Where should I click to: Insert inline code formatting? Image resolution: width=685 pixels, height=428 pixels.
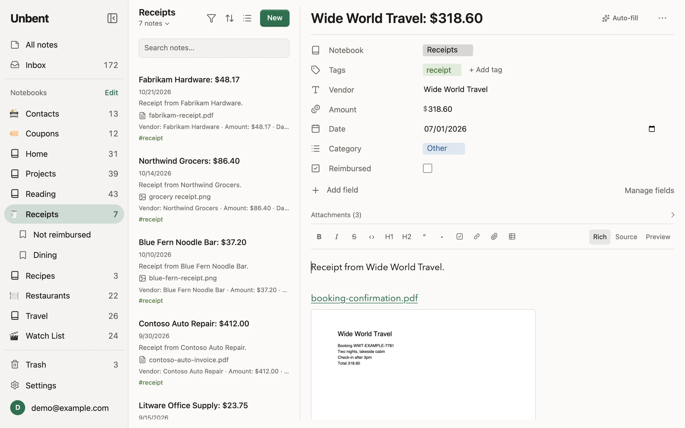click(372, 237)
